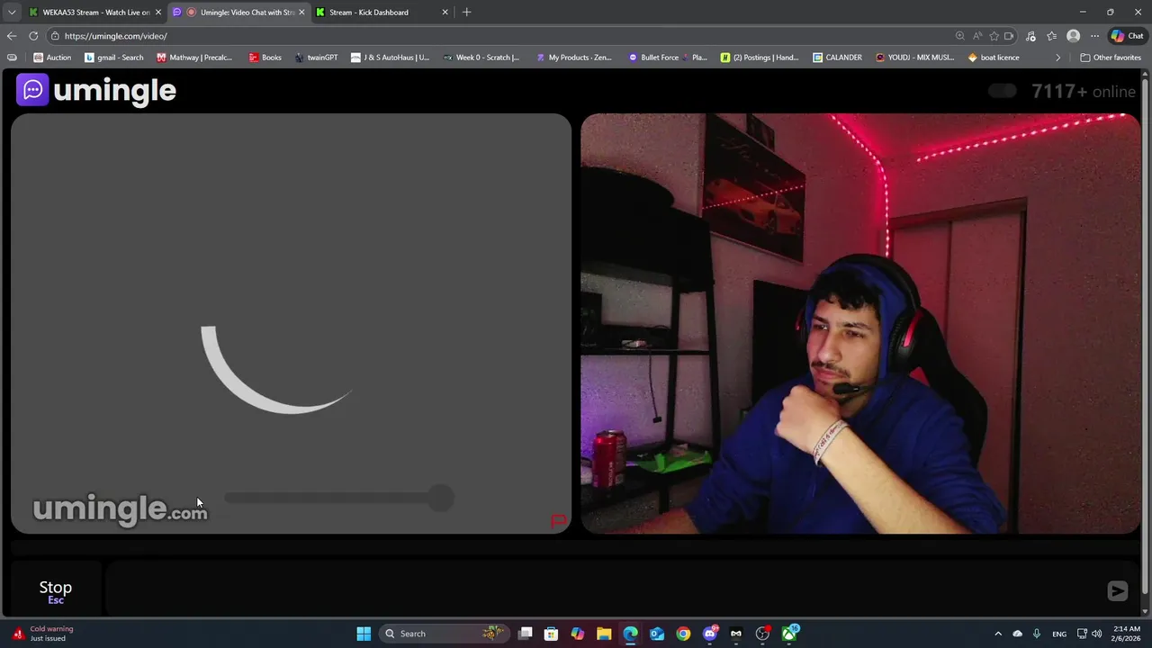
Task: Open the browser profile avatar
Action: tap(1073, 36)
